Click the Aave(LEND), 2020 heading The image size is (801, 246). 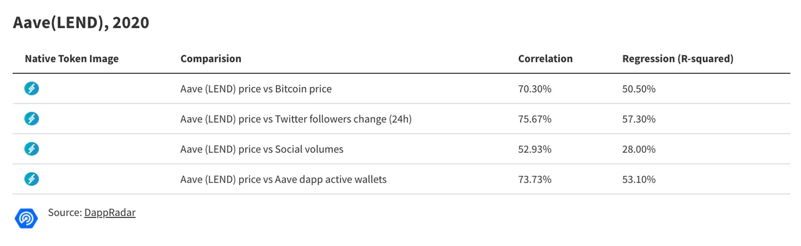coord(81,23)
